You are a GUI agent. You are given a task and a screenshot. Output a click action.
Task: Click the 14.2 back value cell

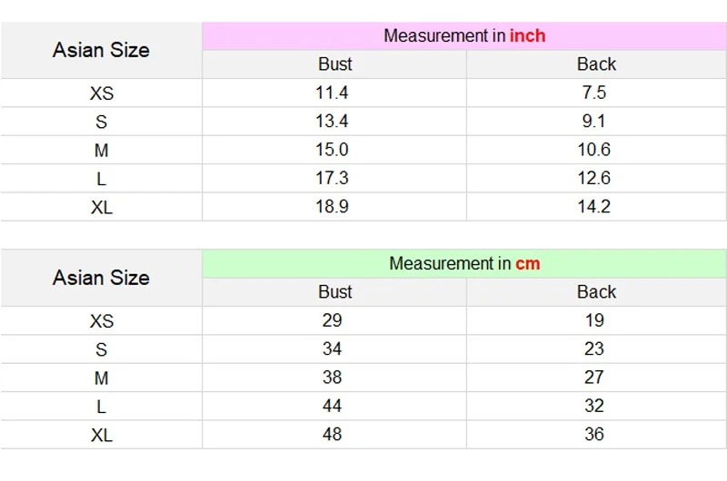593,207
